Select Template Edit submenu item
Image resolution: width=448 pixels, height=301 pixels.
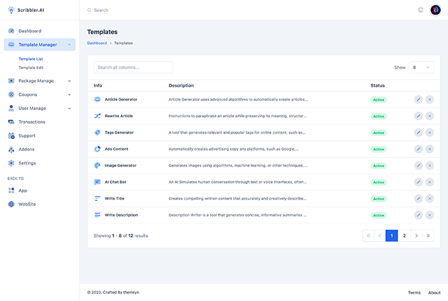pos(31,68)
